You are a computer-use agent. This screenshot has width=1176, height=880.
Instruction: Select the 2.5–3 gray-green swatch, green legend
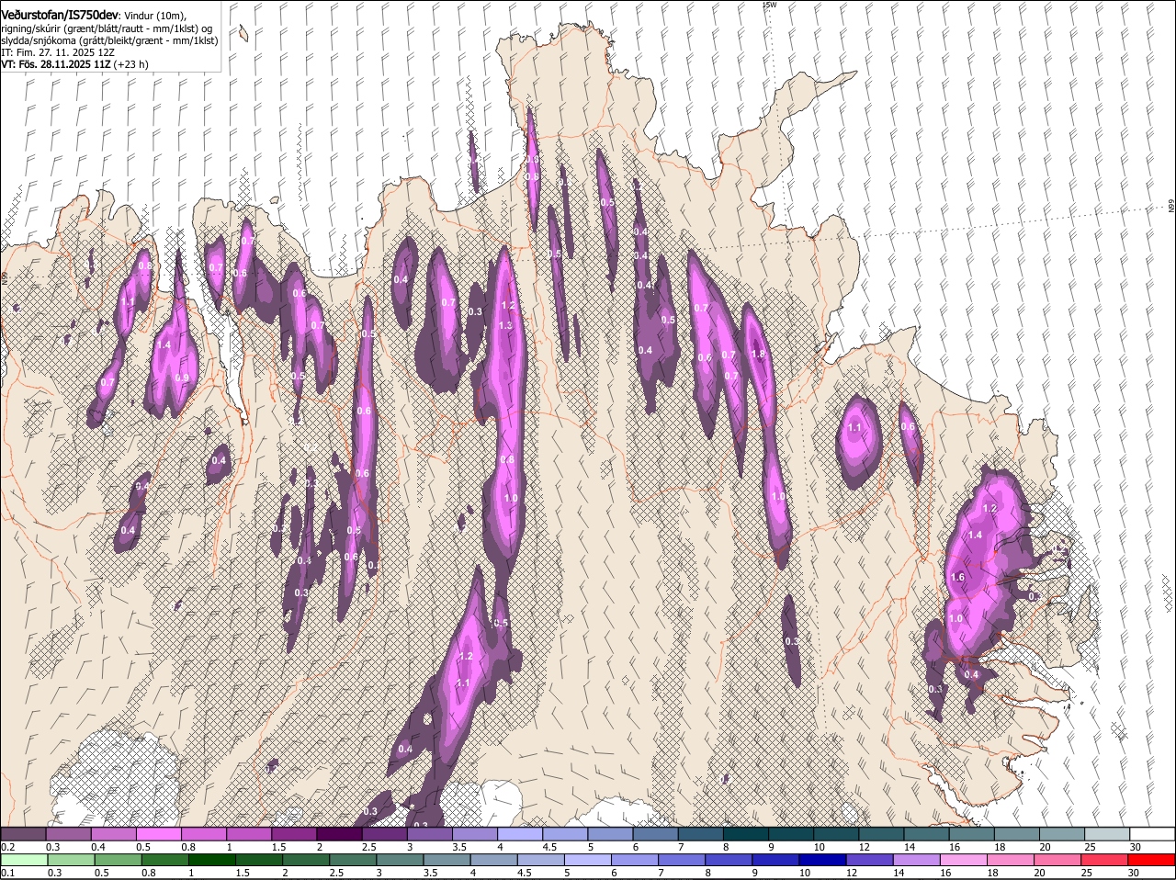[x=353, y=860]
